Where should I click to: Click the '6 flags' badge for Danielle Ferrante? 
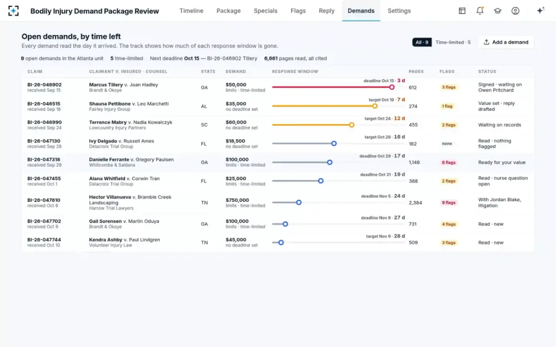[x=449, y=162]
